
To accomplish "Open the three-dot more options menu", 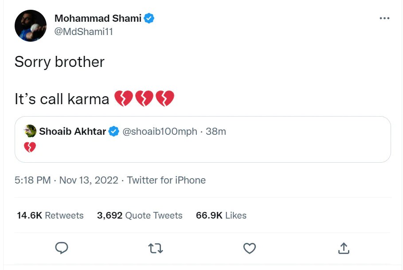I will 384,18.
